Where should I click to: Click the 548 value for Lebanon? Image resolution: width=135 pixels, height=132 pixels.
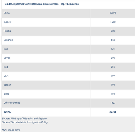(x=113, y=40)
